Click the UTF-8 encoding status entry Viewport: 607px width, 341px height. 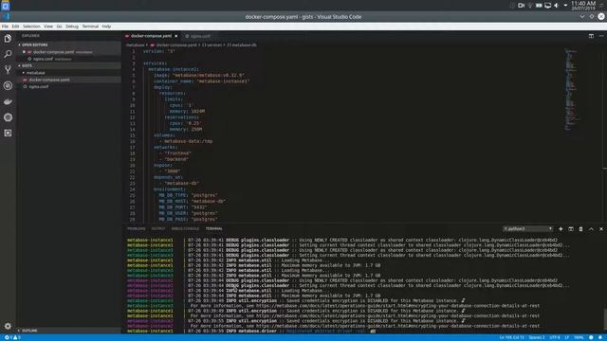[555, 337]
